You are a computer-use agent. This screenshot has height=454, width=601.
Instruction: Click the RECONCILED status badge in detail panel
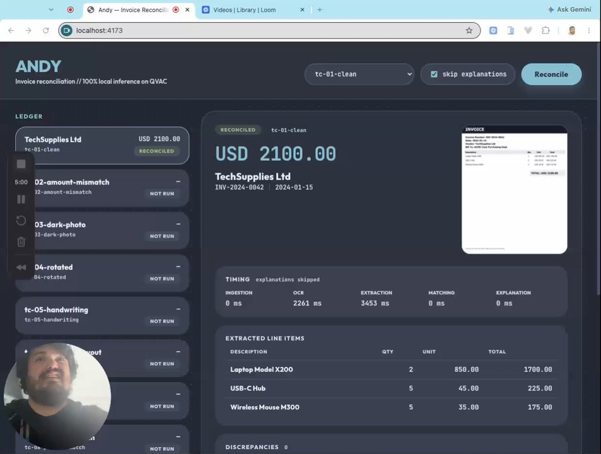point(238,130)
